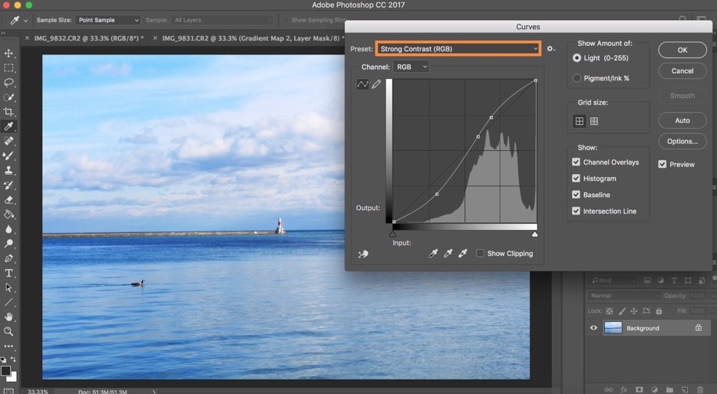Image resolution: width=717 pixels, height=394 pixels.
Task: Select the Brush tool
Action: click(x=8, y=156)
